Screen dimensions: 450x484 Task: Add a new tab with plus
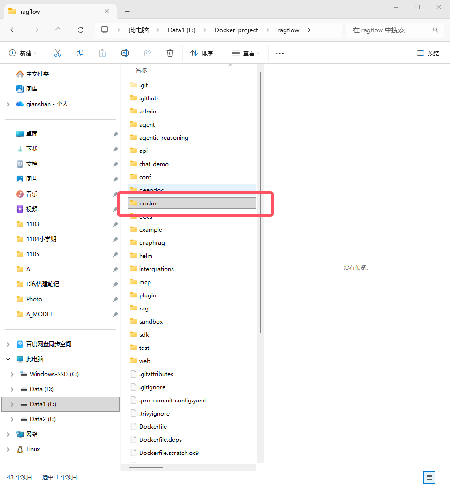click(x=127, y=11)
